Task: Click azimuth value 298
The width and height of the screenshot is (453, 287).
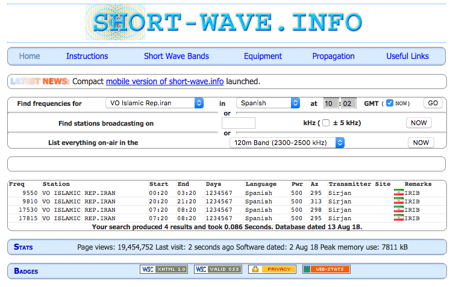Action: point(316,210)
